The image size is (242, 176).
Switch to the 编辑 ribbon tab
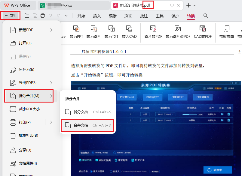pos(113,16)
